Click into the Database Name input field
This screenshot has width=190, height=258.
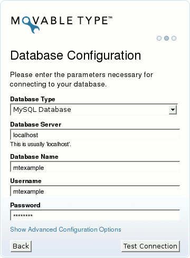click(x=95, y=167)
